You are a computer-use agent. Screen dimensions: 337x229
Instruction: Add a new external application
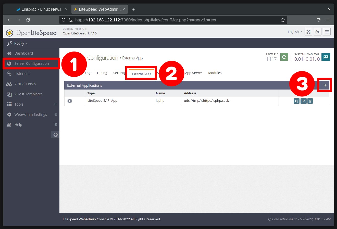325,85
